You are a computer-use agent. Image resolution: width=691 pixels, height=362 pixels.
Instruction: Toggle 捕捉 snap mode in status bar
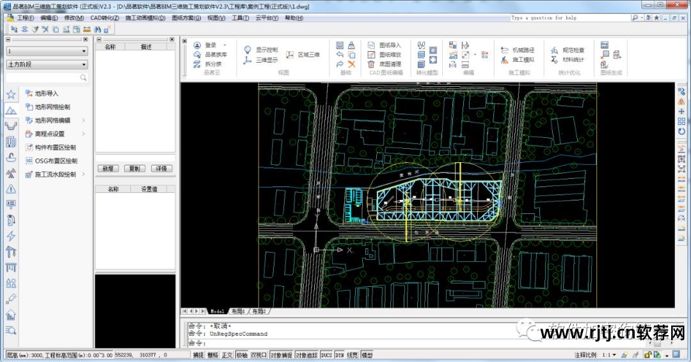coord(198,355)
